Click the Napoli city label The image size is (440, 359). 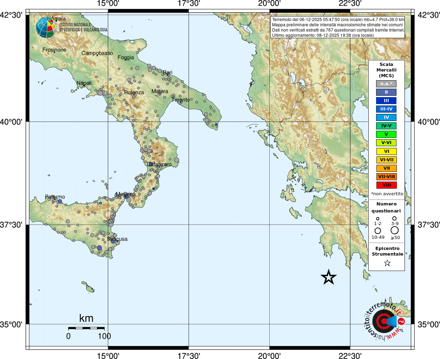[x=84, y=83]
